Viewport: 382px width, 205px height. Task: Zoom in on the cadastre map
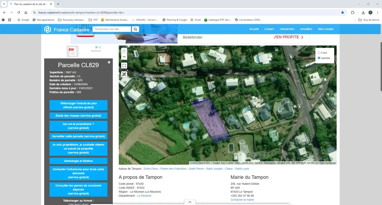(x=124, y=51)
